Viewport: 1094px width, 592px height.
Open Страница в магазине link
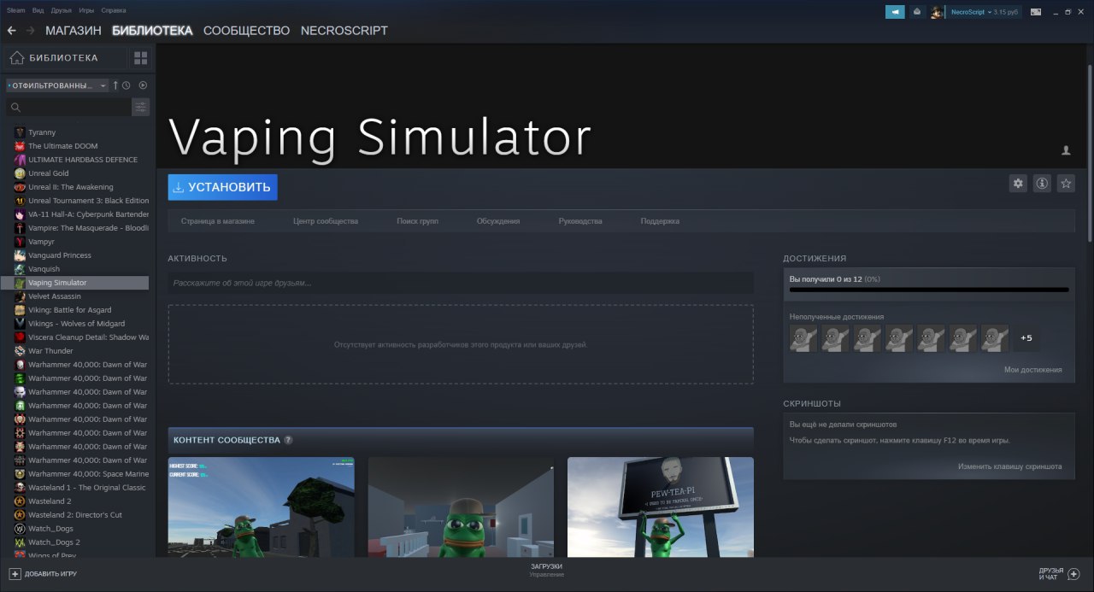click(218, 221)
